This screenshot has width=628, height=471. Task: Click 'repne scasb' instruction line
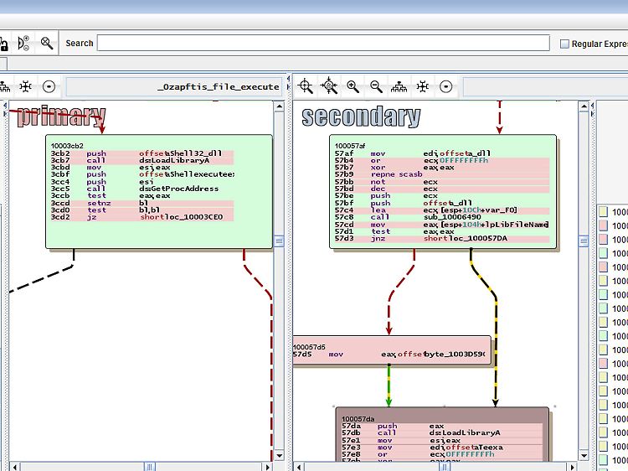point(397,174)
